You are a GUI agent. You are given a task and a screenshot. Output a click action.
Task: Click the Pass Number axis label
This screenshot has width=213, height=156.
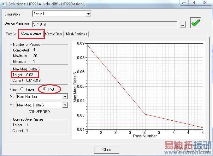click(145, 136)
